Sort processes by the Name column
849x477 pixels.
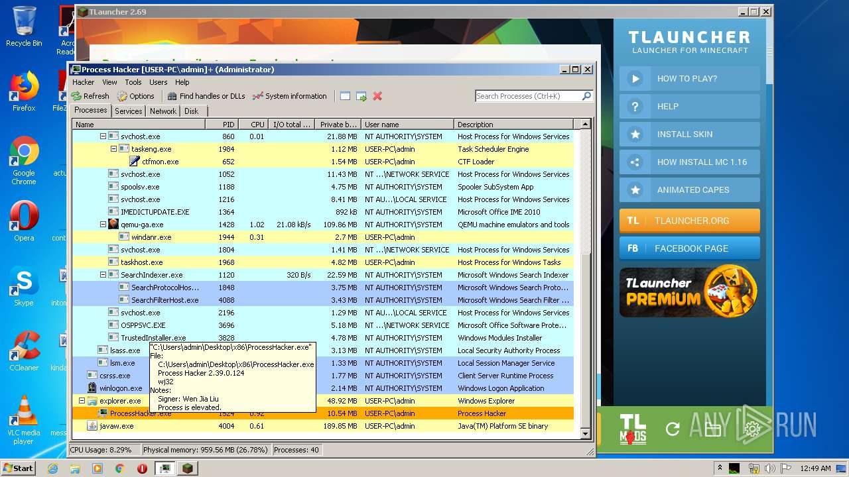139,125
